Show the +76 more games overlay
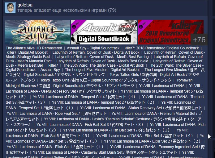The width and height of the screenshot is (215, 158). tap(199, 40)
